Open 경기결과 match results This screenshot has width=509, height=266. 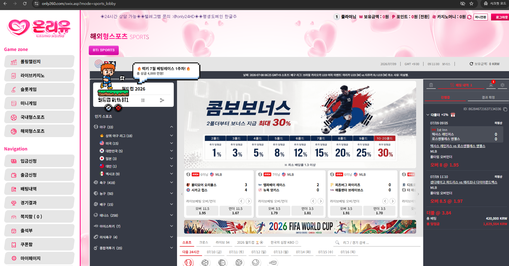(39, 203)
